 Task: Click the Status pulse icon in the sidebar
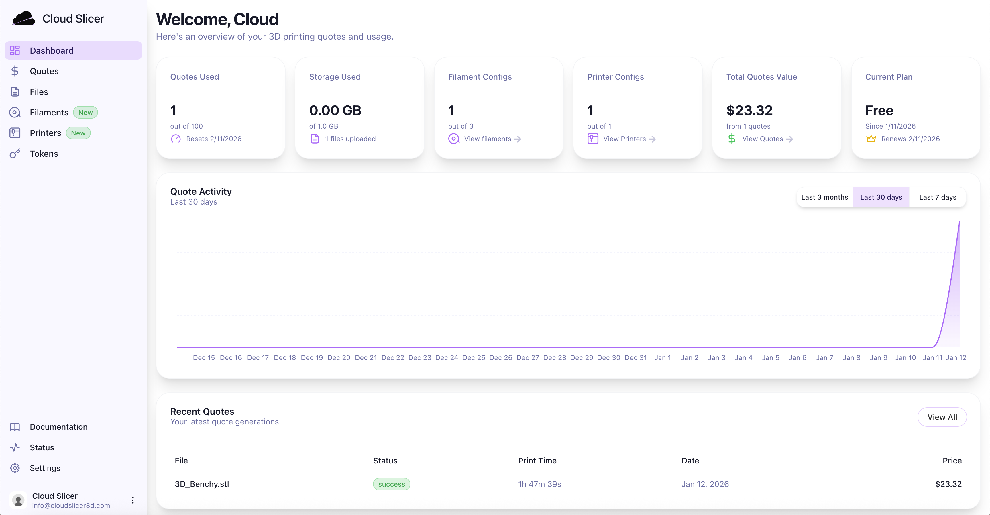point(15,447)
